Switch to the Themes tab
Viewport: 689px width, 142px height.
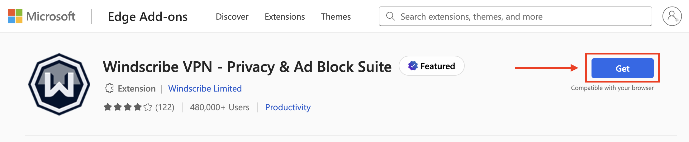(336, 17)
